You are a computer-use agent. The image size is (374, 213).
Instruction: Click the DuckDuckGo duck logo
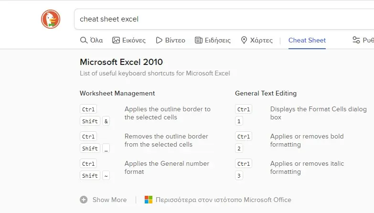pyautogui.click(x=51, y=19)
